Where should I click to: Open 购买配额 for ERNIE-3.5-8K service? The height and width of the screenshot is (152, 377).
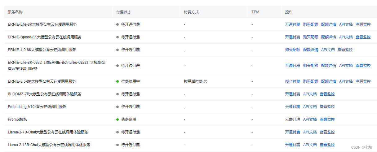click(311, 81)
